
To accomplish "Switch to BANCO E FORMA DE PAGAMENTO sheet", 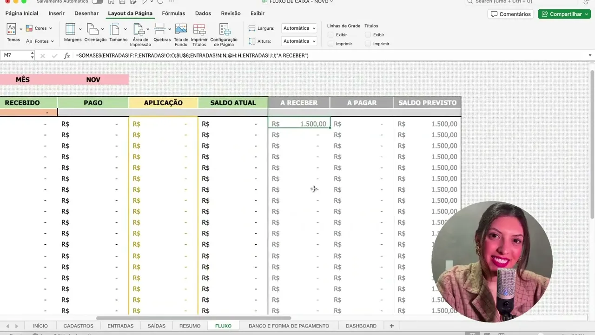I will click(289, 326).
